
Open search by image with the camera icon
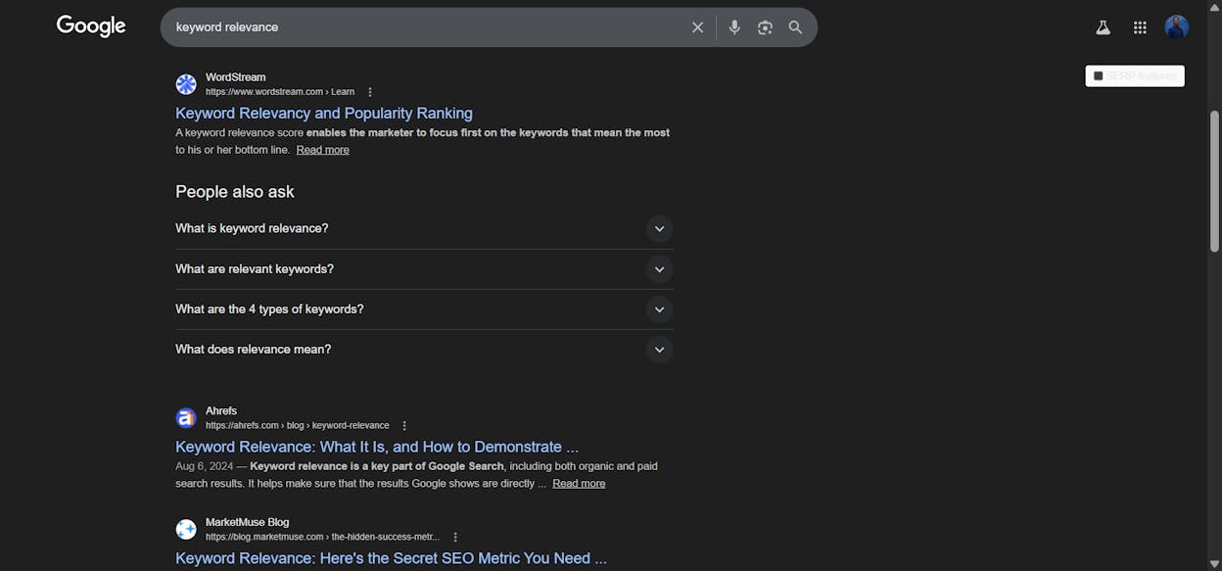point(765,27)
